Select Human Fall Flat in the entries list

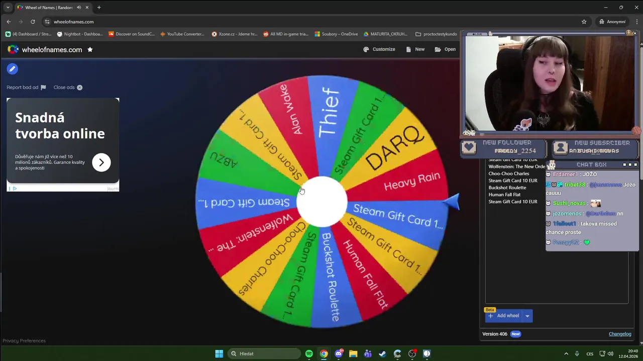pyautogui.click(x=504, y=195)
